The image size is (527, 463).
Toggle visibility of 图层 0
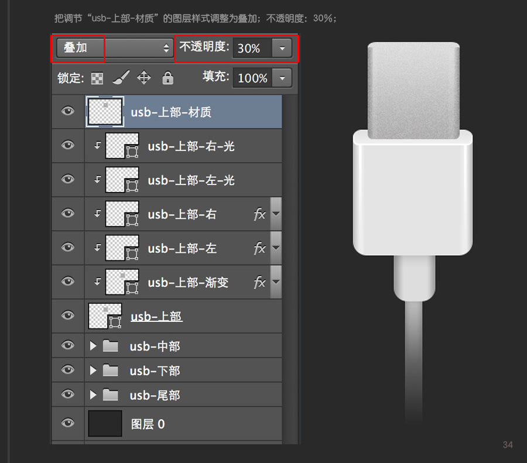pyautogui.click(x=68, y=423)
